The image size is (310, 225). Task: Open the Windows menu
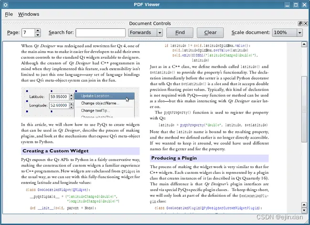(29, 14)
